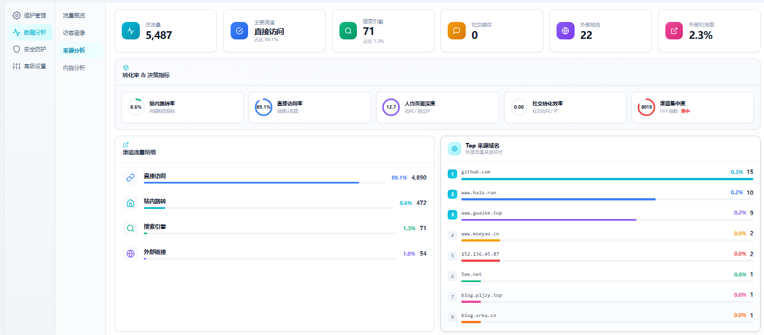
Task: Click the blue main channel checkmark icon
Action: click(239, 30)
